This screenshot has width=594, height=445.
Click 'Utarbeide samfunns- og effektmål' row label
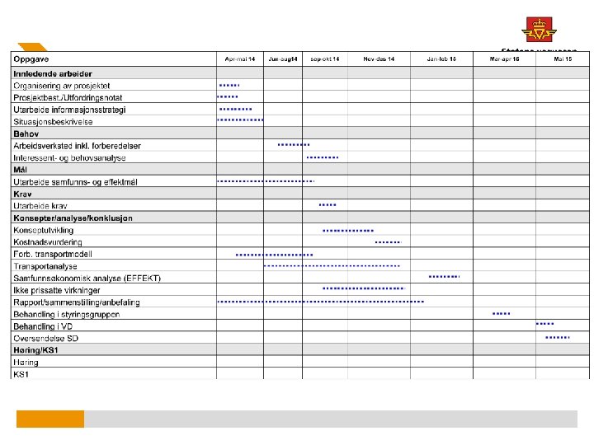click(x=75, y=182)
